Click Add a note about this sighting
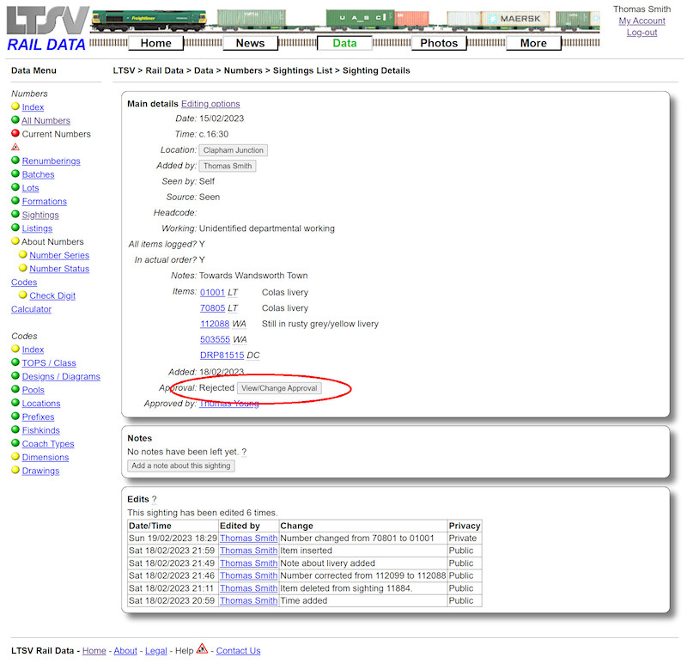687x663 pixels. [x=180, y=465]
